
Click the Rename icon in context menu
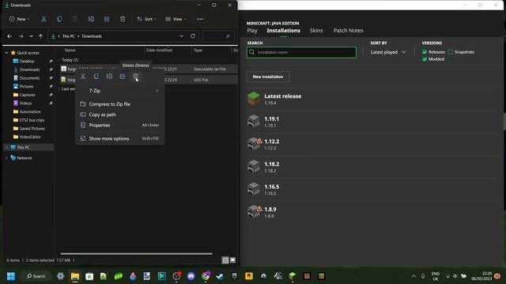(x=109, y=77)
